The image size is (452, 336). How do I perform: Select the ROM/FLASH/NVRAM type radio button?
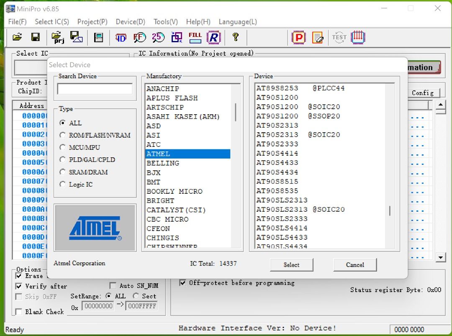(62, 135)
